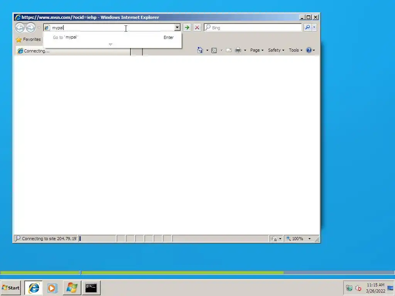Open the zoom level dropdown arrow
The image size is (395, 296).
pos(309,239)
